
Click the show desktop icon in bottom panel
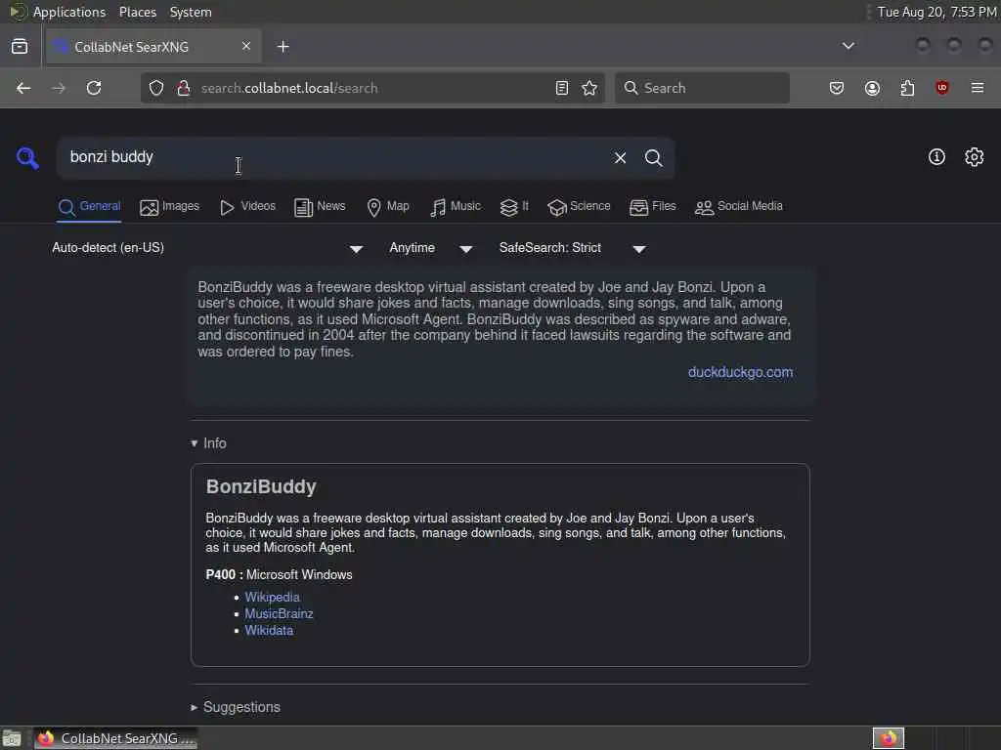(12, 738)
